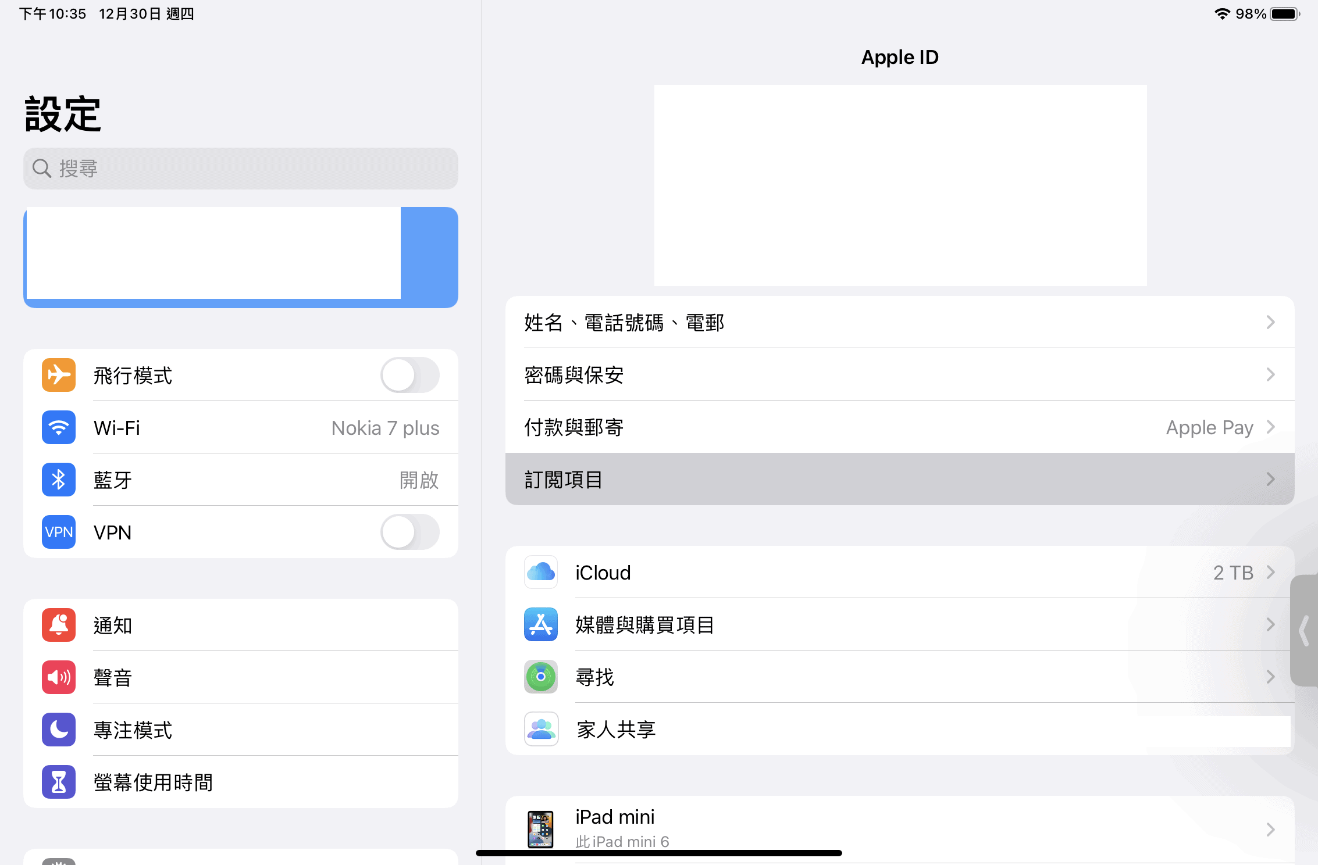Viewport: 1318px width, 865px height.
Task: Tap the 專注模式 moon icon
Action: coord(59,730)
